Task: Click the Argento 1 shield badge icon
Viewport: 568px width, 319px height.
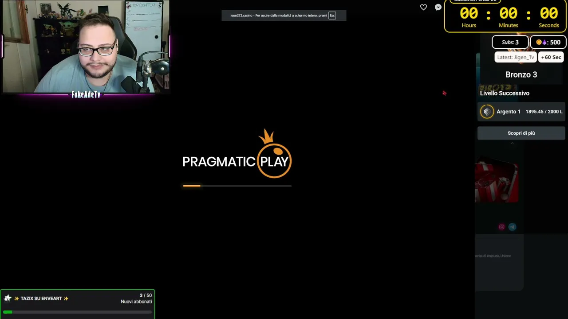Action: [x=487, y=112]
